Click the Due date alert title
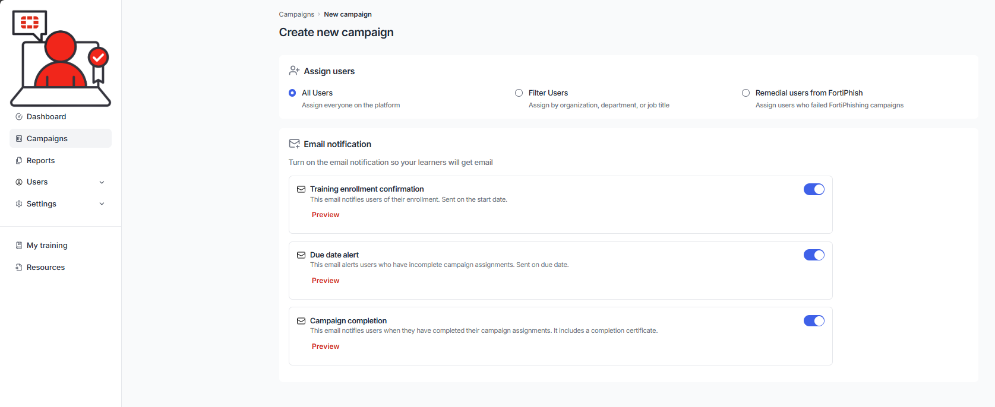Image resolution: width=995 pixels, height=407 pixels. point(334,255)
